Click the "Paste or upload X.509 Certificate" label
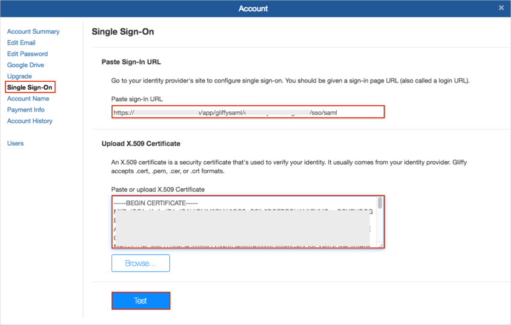 (x=158, y=190)
